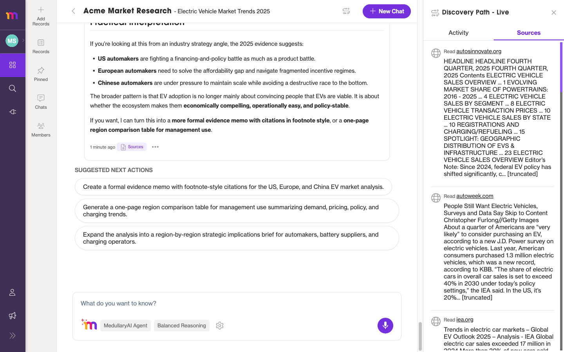564x352 pixels.
Task: Expand the sidebar with double chevron
Action: click(13, 336)
